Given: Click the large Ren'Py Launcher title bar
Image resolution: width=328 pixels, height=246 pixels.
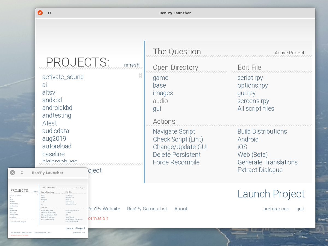Looking at the screenshot, I should [x=175, y=13].
